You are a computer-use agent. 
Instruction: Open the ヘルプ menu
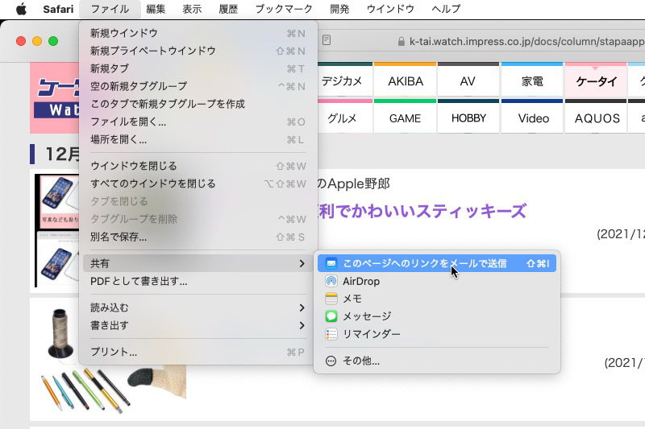click(446, 9)
